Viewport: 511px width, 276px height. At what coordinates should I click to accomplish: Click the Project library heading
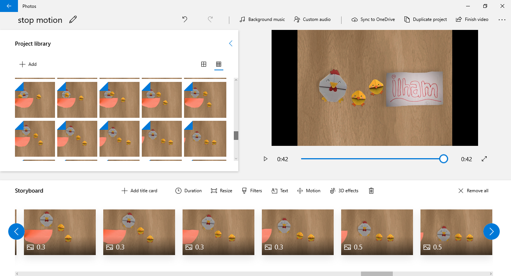click(x=33, y=44)
